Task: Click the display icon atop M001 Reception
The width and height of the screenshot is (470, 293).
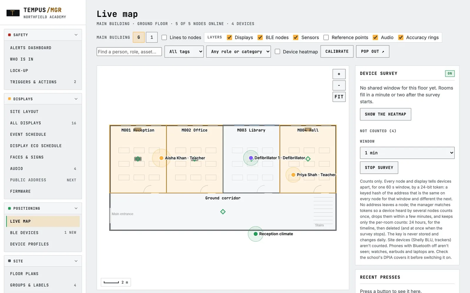Action: point(138,129)
